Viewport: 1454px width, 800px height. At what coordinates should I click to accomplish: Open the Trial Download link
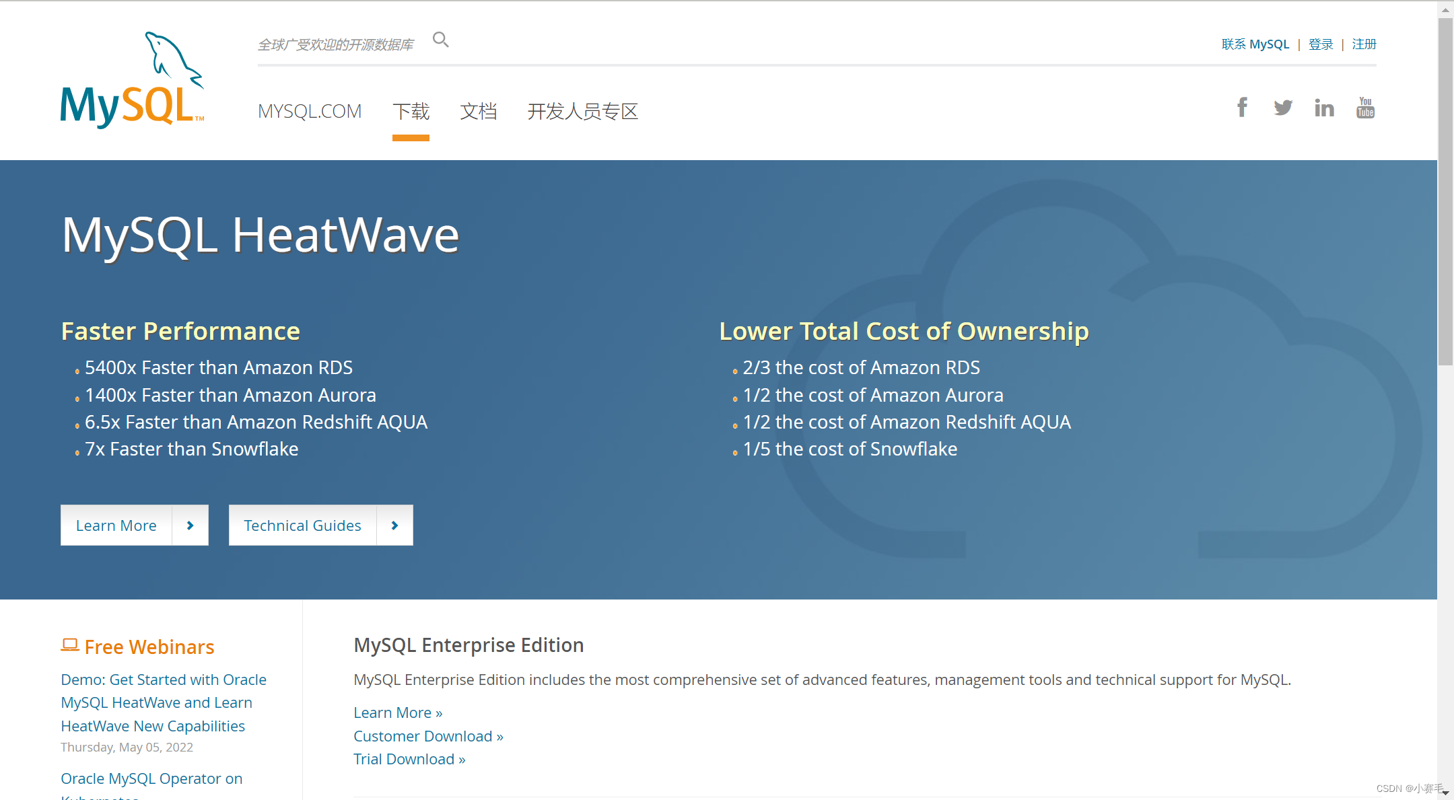[x=409, y=759]
